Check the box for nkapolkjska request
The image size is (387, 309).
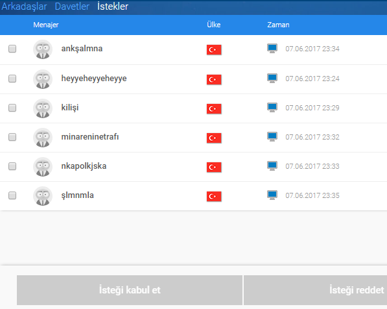[x=12, y=166]
